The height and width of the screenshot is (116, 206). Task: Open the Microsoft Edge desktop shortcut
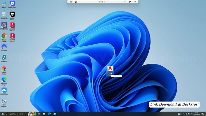pyautogui.click(x=4, y=81)
